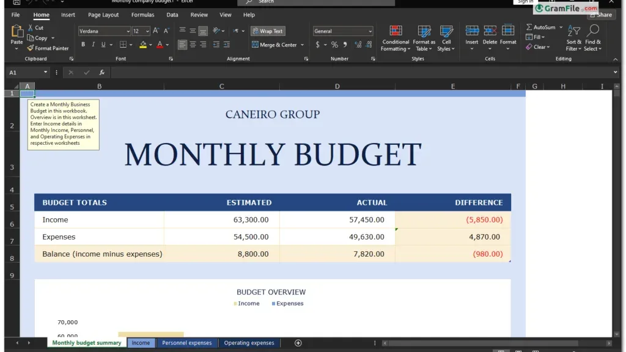Open the Verdana font name dropdown

tap(128, 31)
